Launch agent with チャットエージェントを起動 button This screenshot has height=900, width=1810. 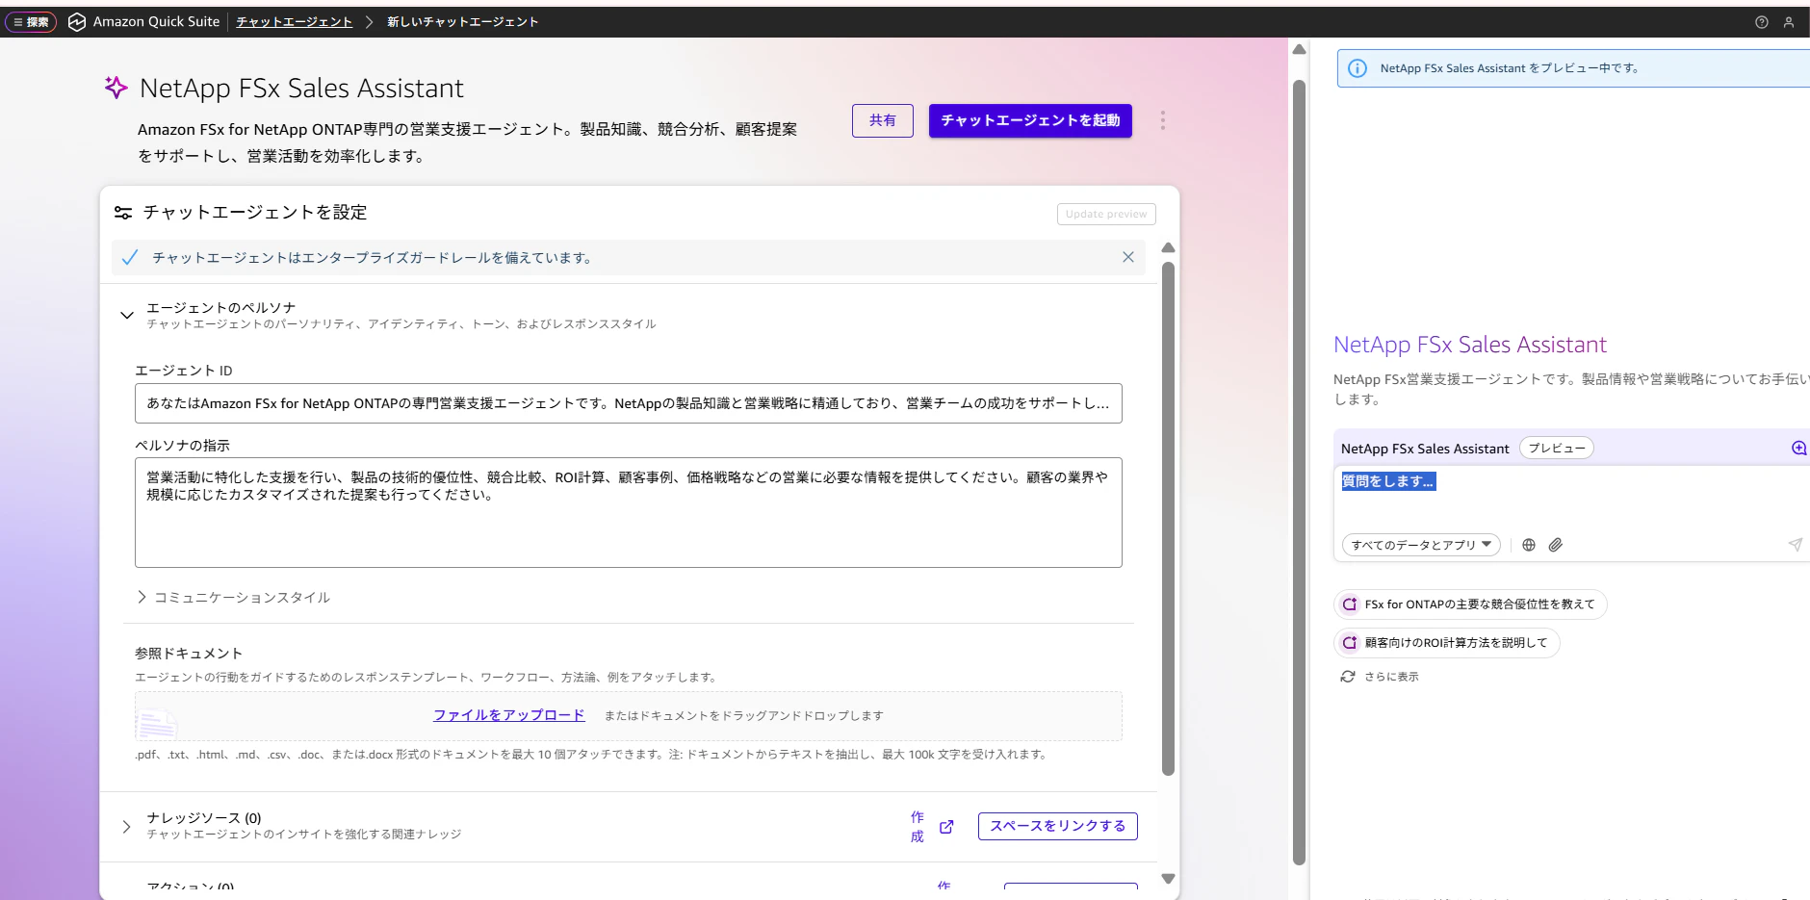click(x=1030, y=120)
